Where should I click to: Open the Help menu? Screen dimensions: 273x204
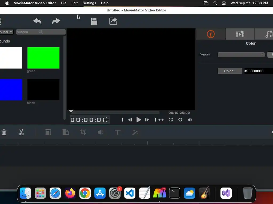coord(105,3)
